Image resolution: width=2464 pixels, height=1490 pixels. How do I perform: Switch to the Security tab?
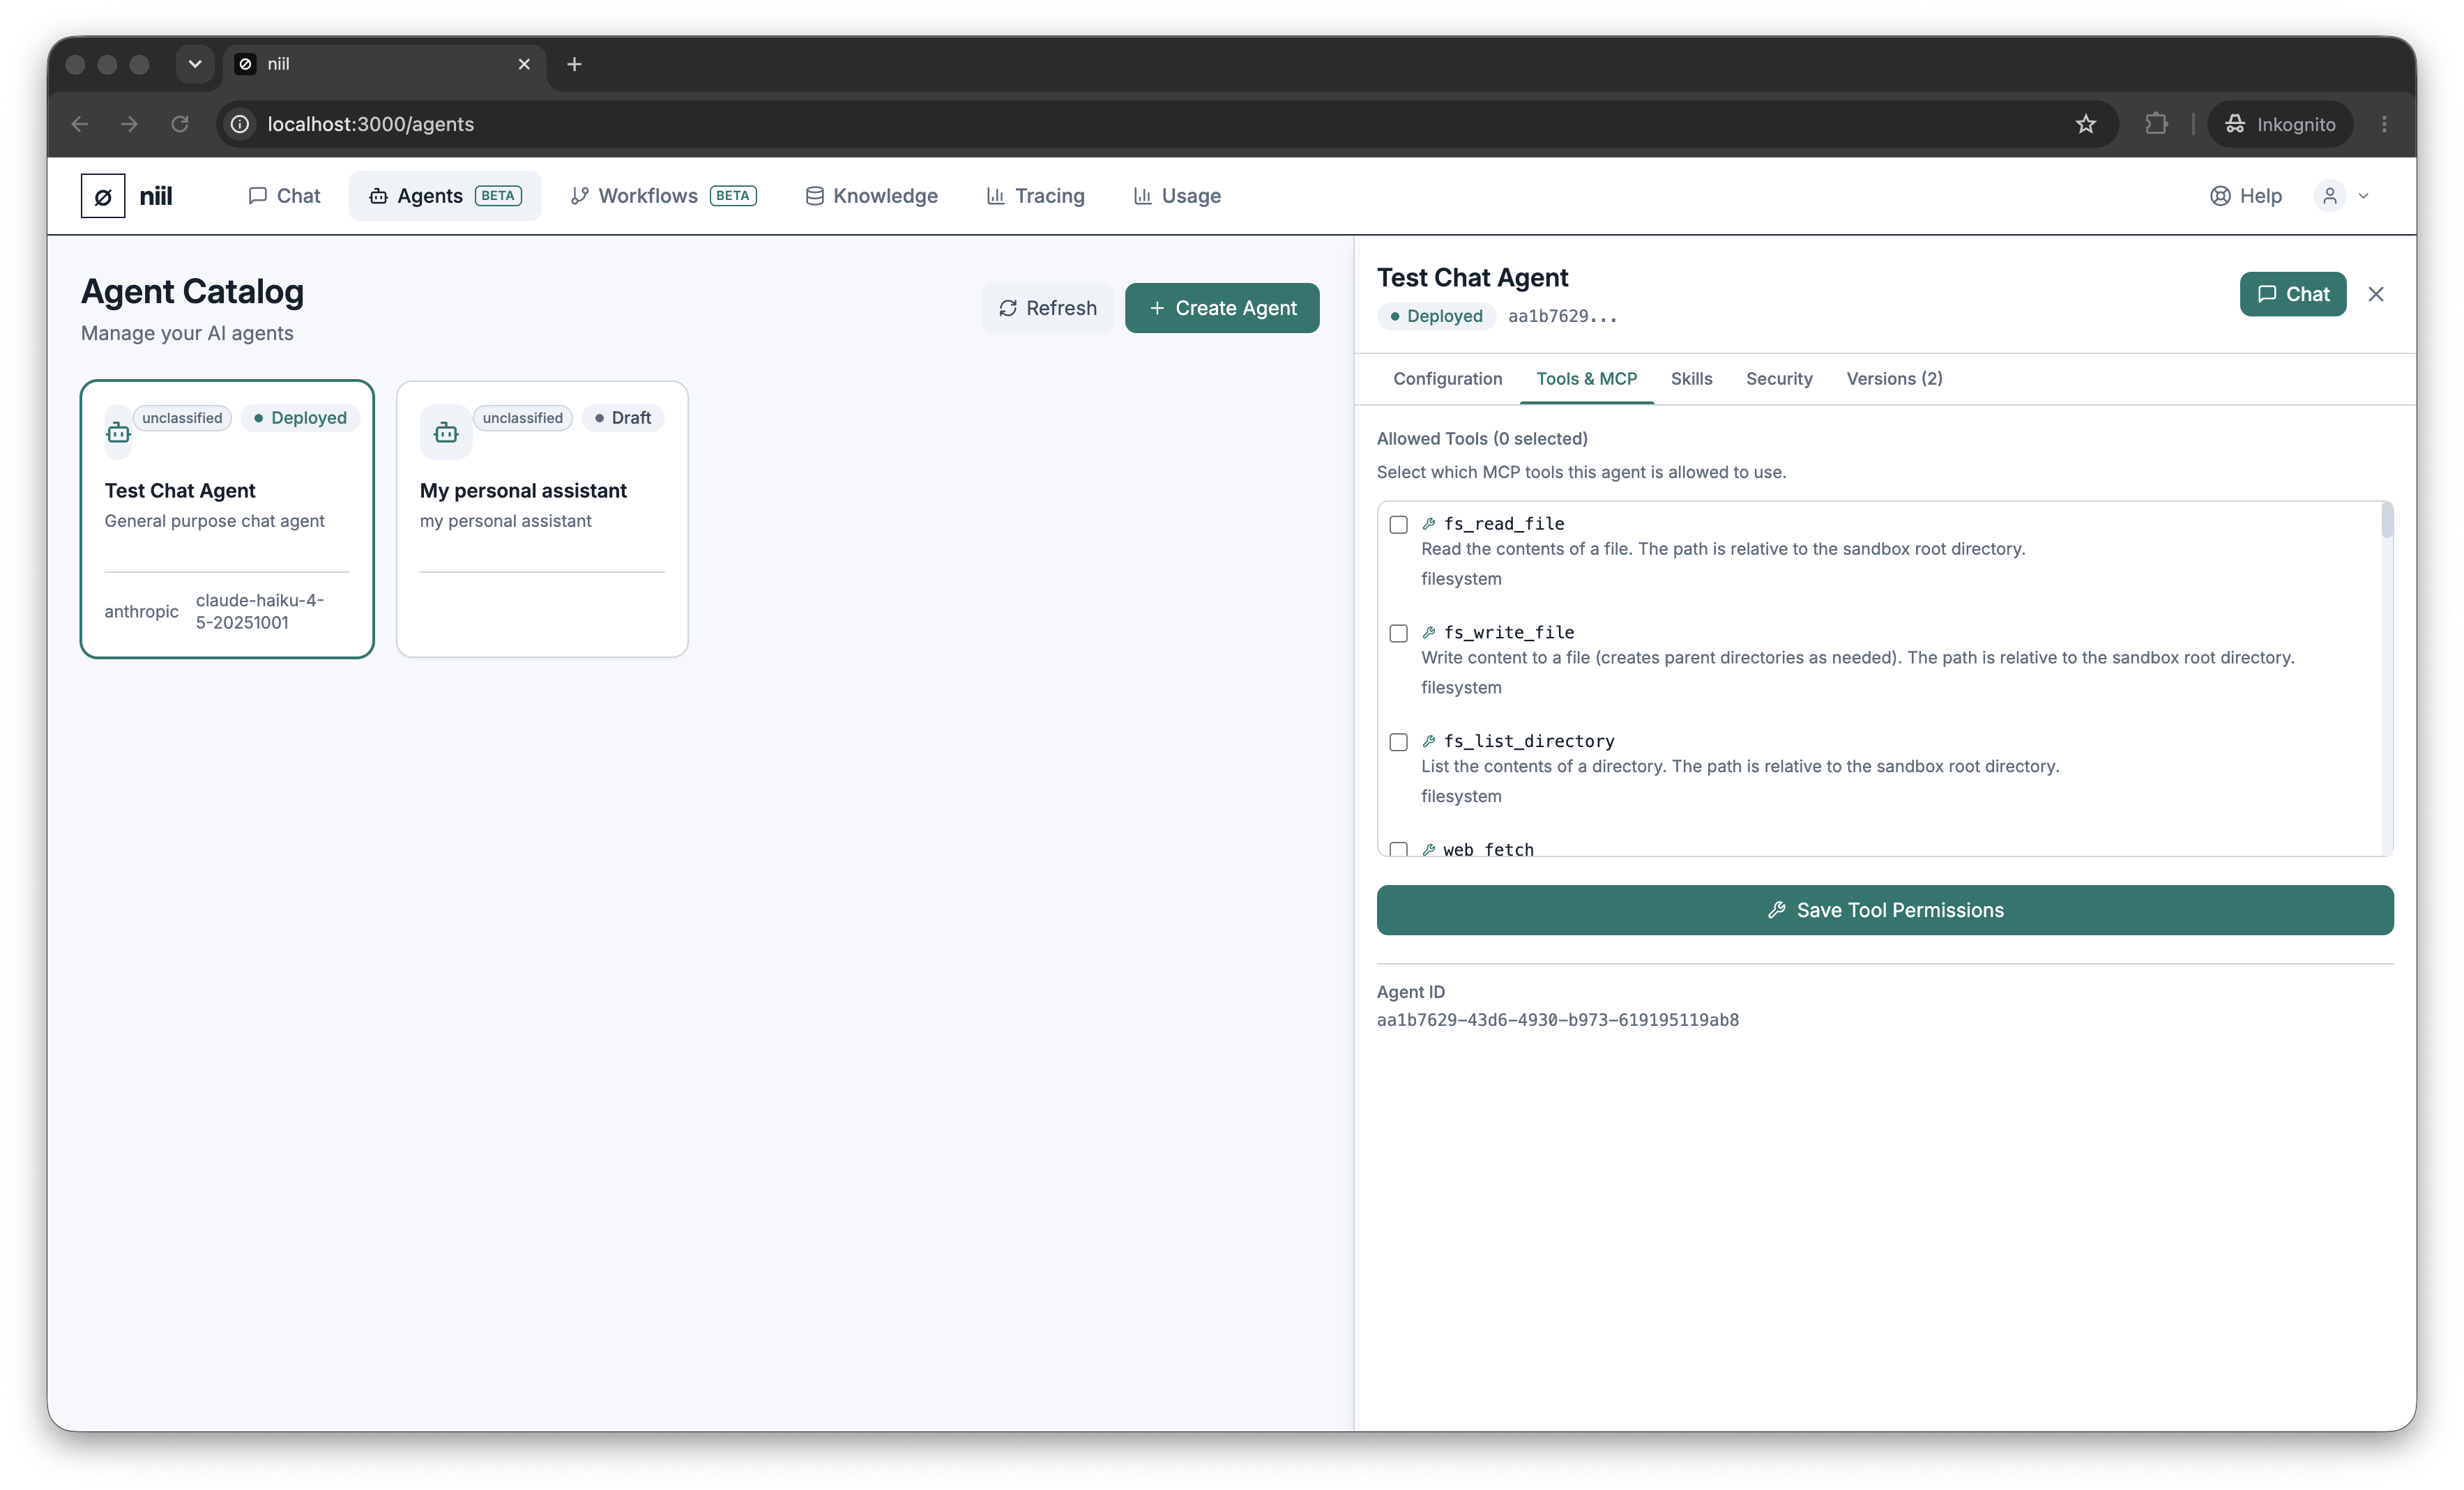[x=1779, y=378]
